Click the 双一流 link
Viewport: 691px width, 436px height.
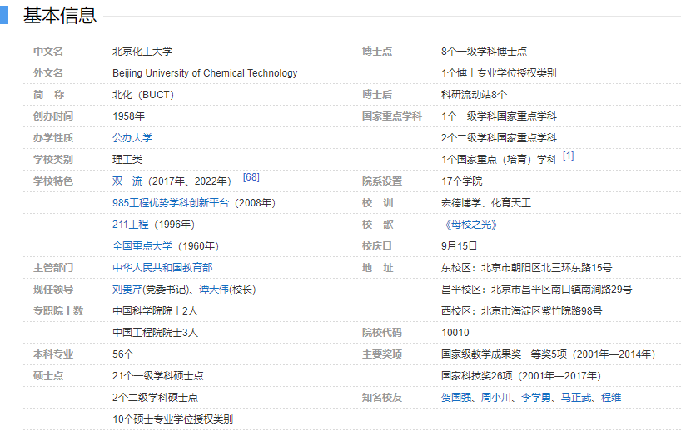[127, 181]
